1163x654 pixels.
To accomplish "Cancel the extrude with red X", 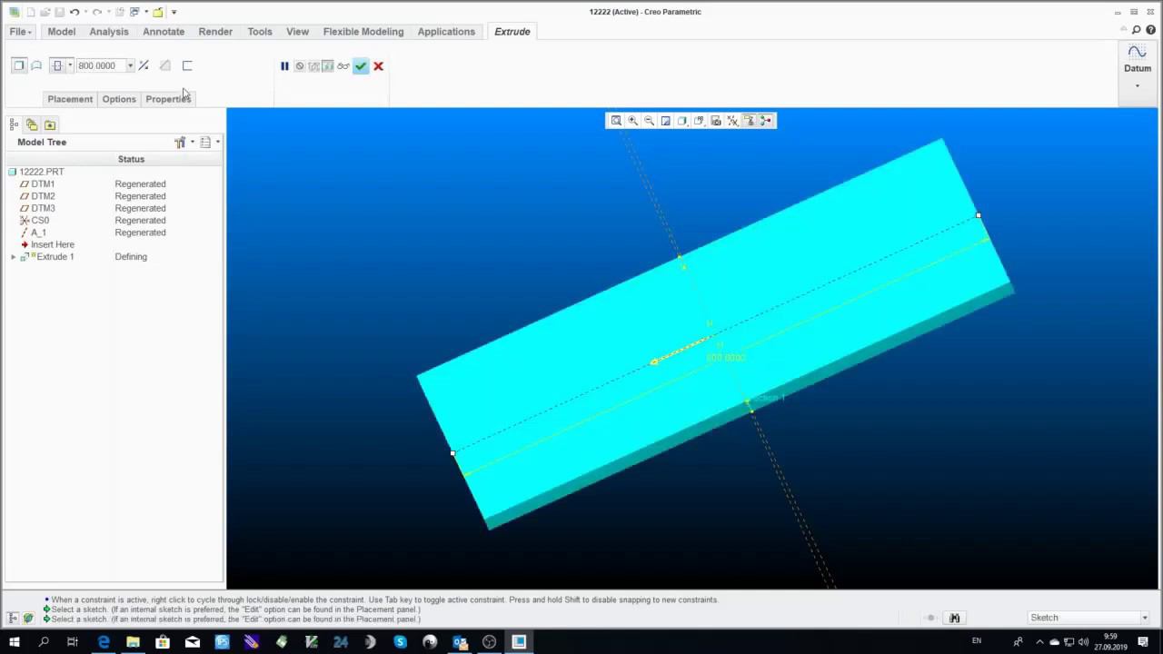I will coord(378,66).
